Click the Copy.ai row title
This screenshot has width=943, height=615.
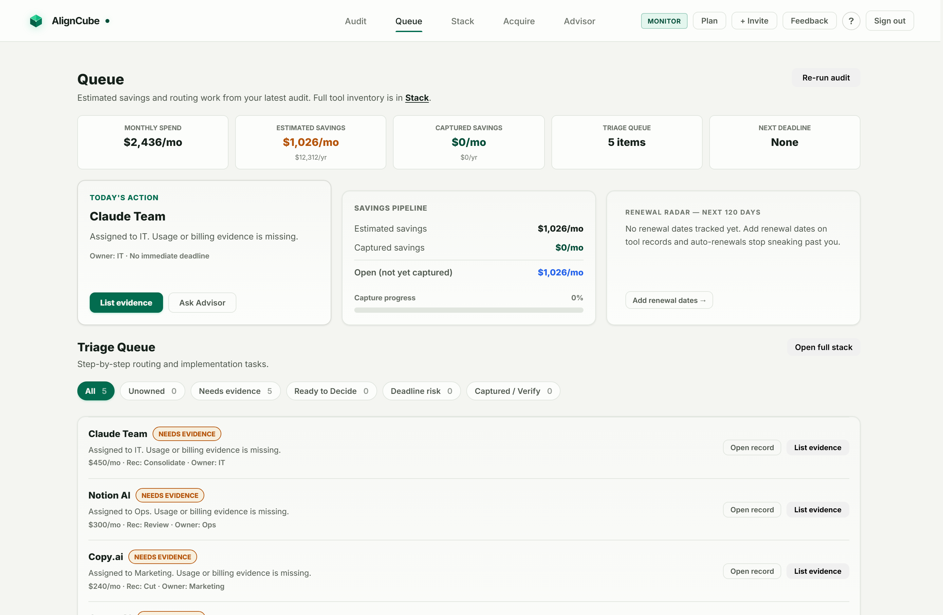tap(105, 557)
